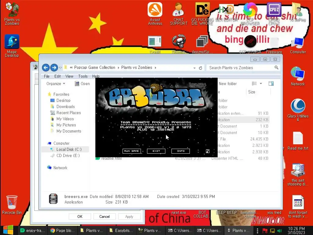Switch to the Easybits... taskbar item

click(121, 231)
